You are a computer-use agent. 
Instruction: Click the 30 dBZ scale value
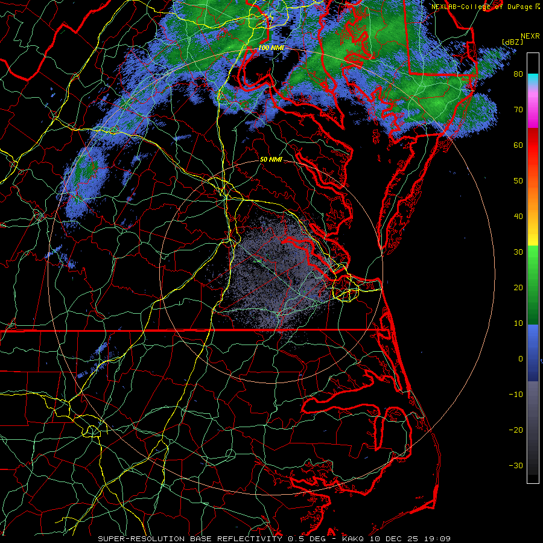click(518, 252)
